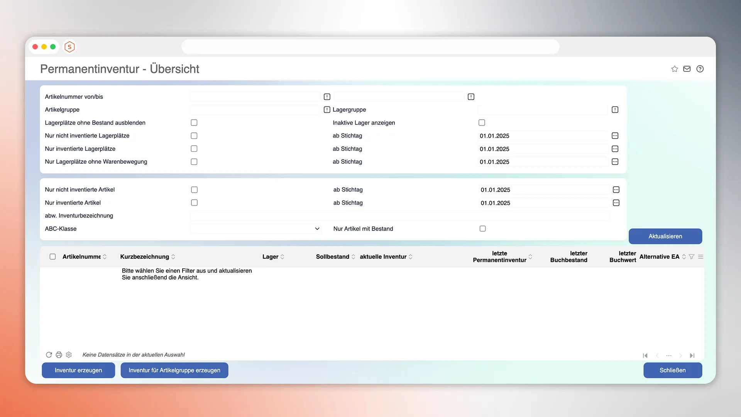
Task: Click Inventur für Artikelgruppe erzeugen button
Action: click(x=174, y=370)
